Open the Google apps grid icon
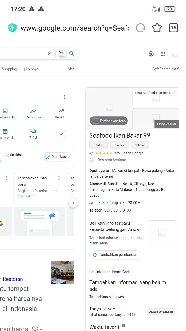The height and width of the screenshot is (331, 186). tap(163, 54)
